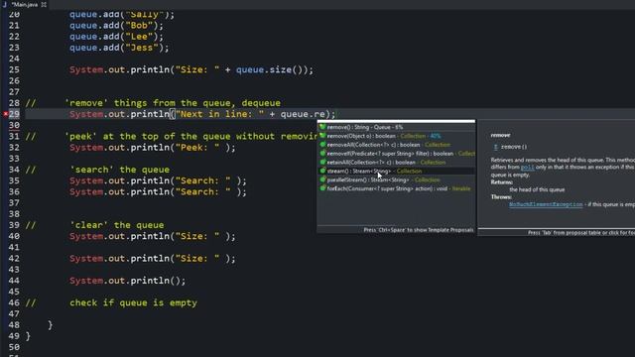Open the 'poll' link in the Javadoc popup
This screenshot has width=635, height=357.
click(527, 168)
